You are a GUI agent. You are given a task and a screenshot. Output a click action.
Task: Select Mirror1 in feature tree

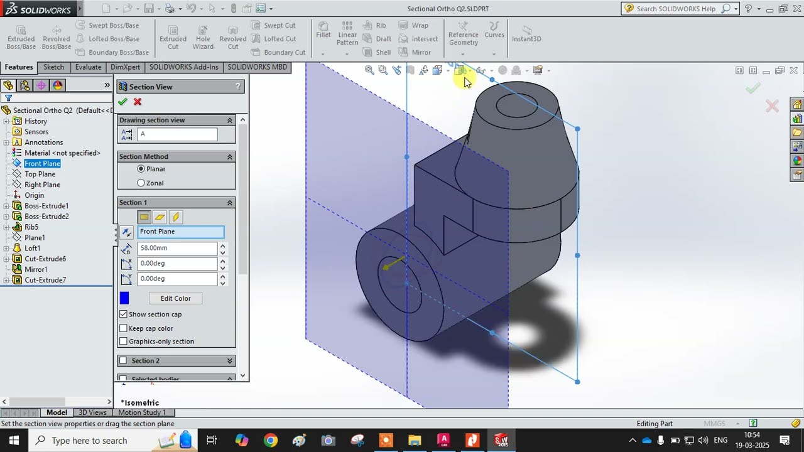(x=36, y=270)
